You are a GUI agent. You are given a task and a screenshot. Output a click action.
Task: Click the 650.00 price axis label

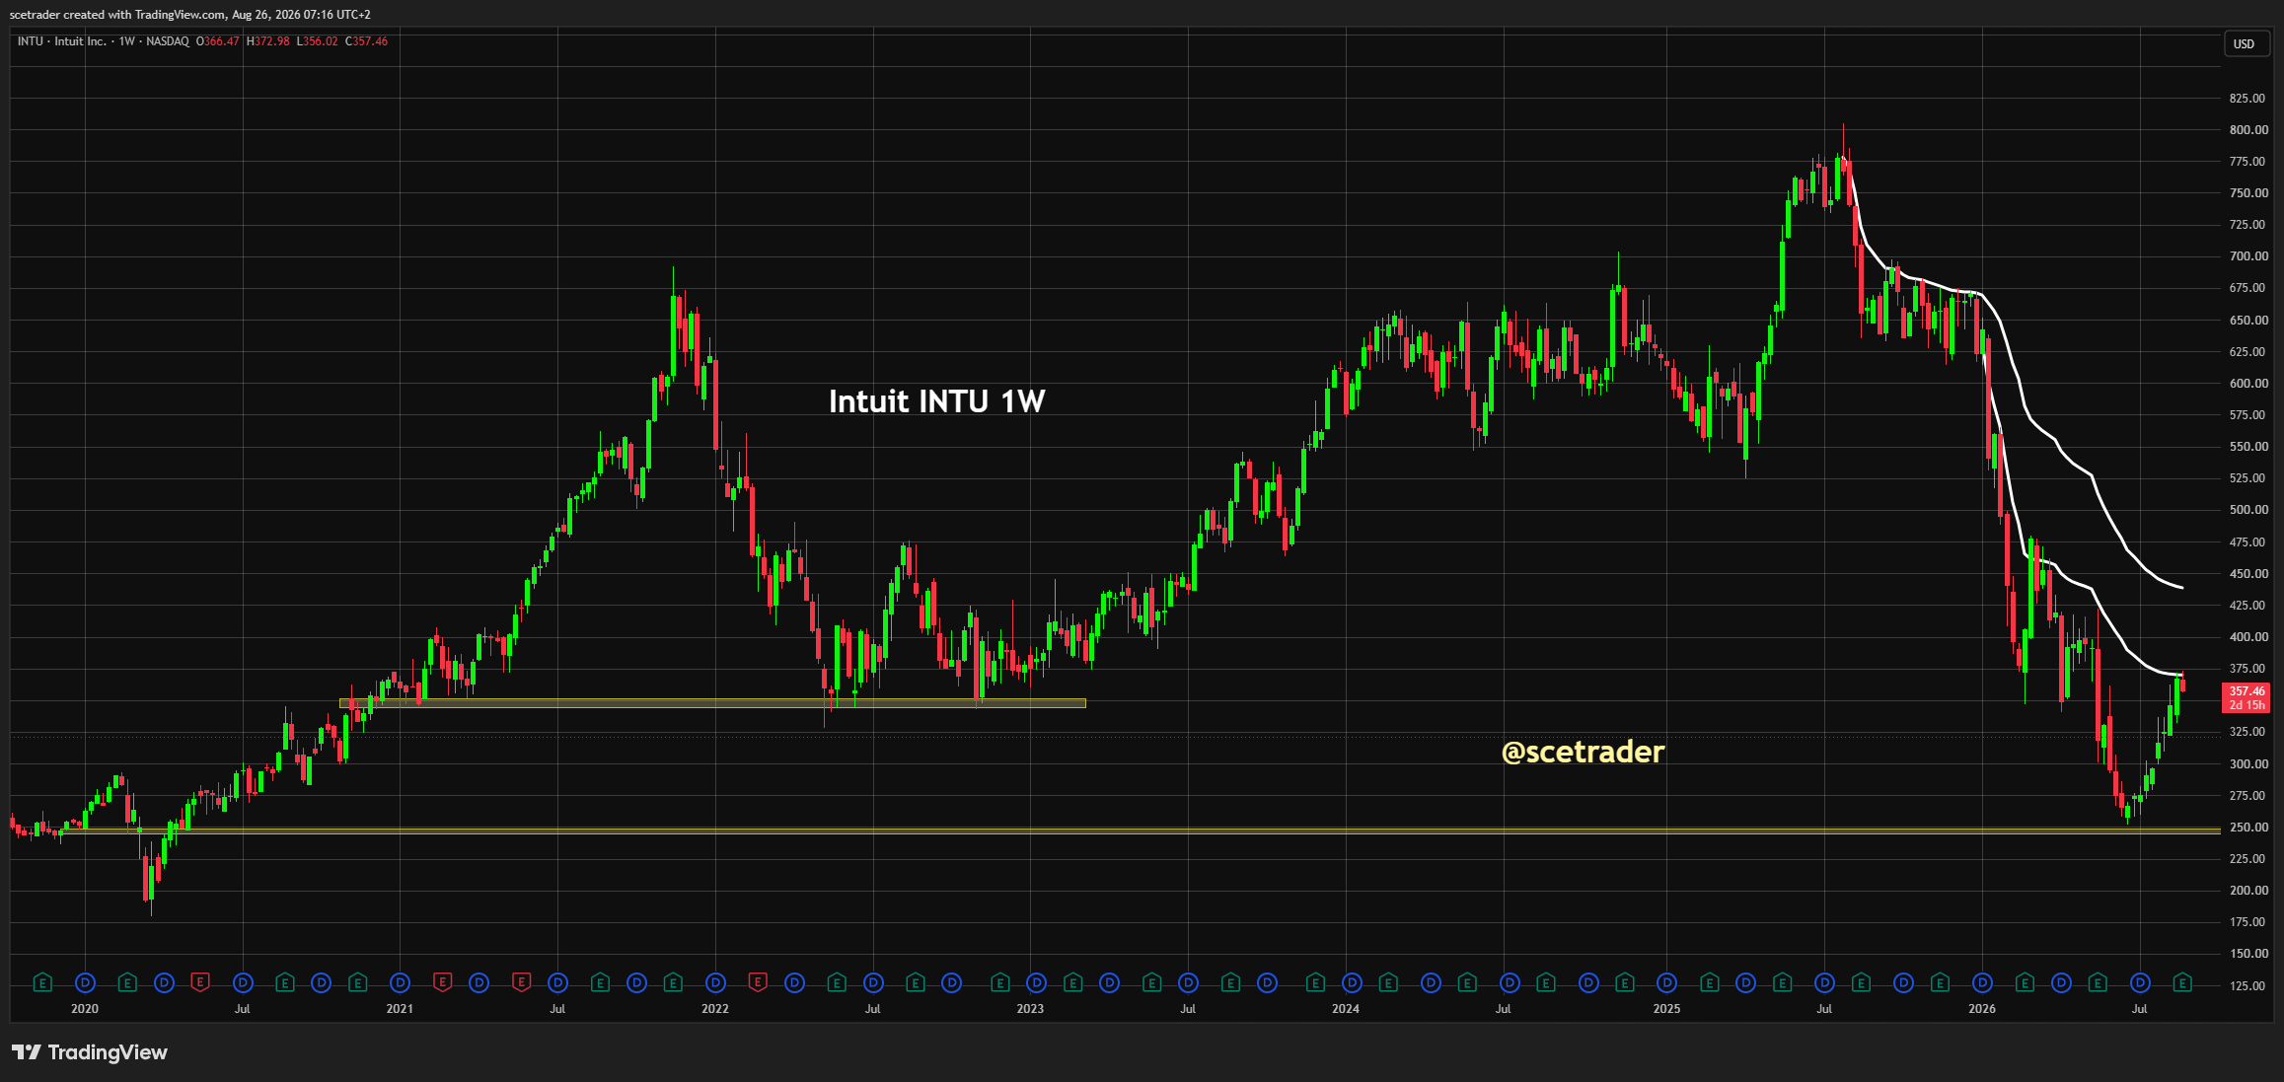point(2247,321)
